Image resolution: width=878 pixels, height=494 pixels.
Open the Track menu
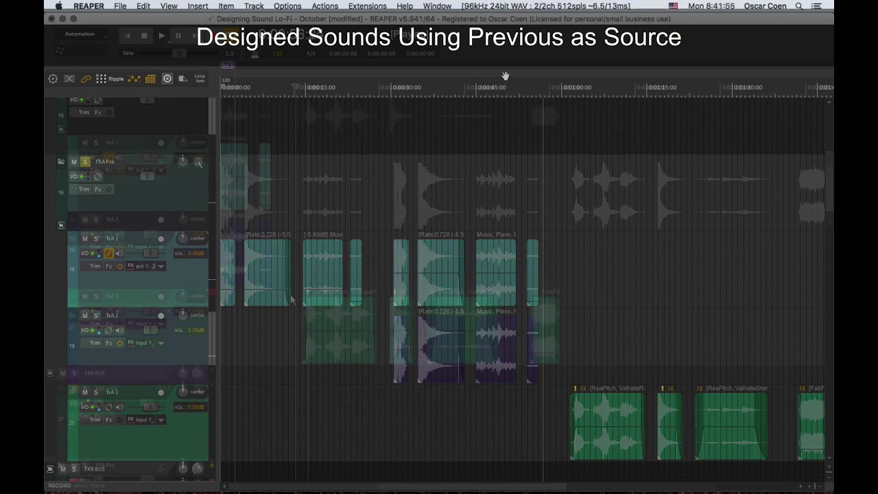(x=254, y=6)
